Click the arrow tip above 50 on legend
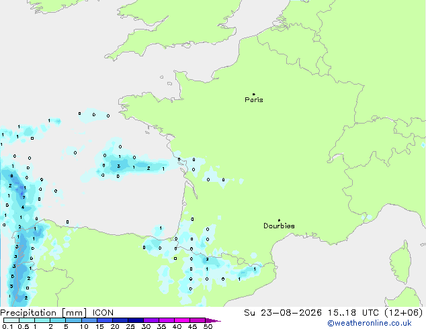 click(x=213, y=320)
